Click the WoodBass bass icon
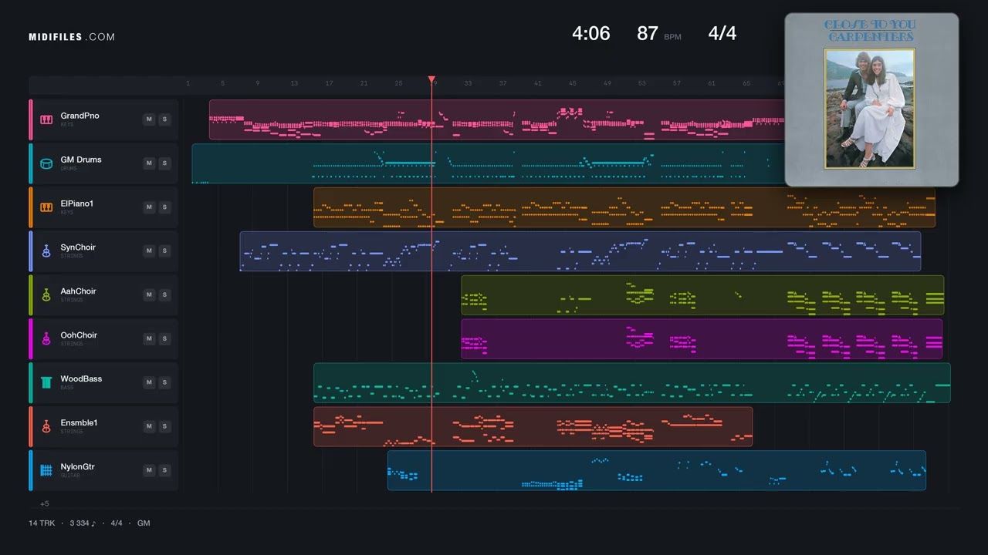Screen dimensions: 988x555 tap(46, 382)
